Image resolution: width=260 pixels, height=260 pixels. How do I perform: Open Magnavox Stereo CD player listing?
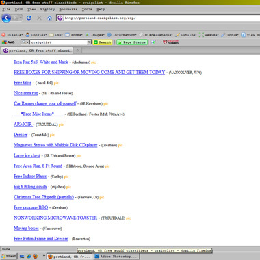tap(55, 145)
